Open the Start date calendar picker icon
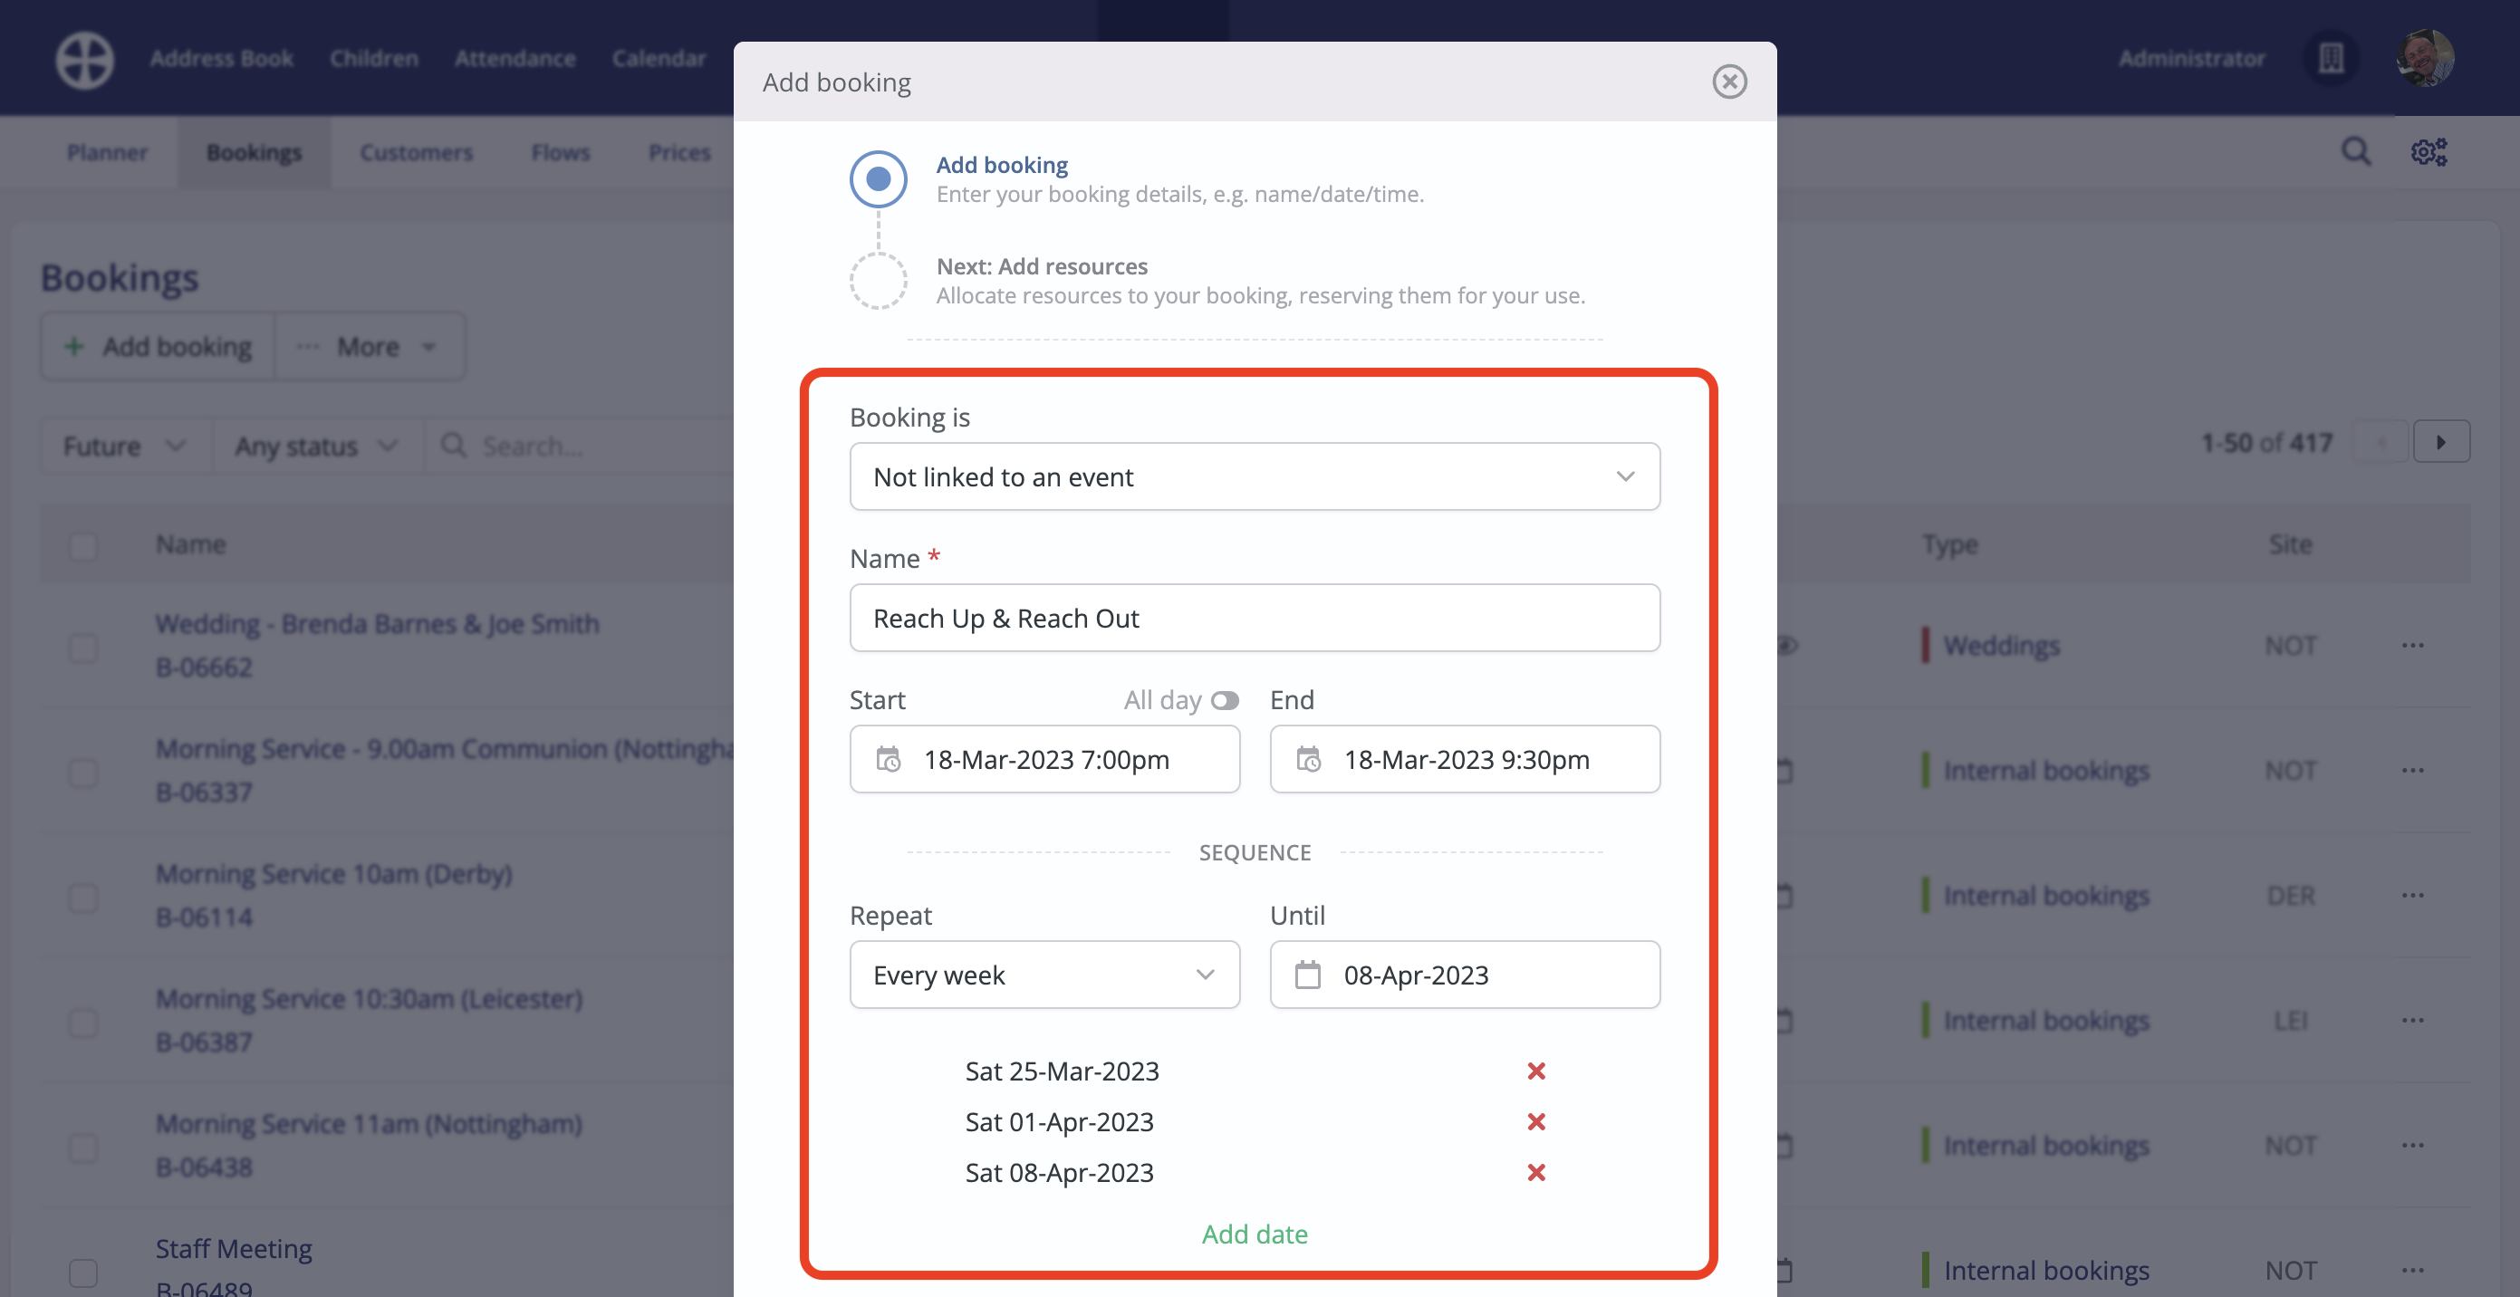2520x1297 pixels. point(889,759)
